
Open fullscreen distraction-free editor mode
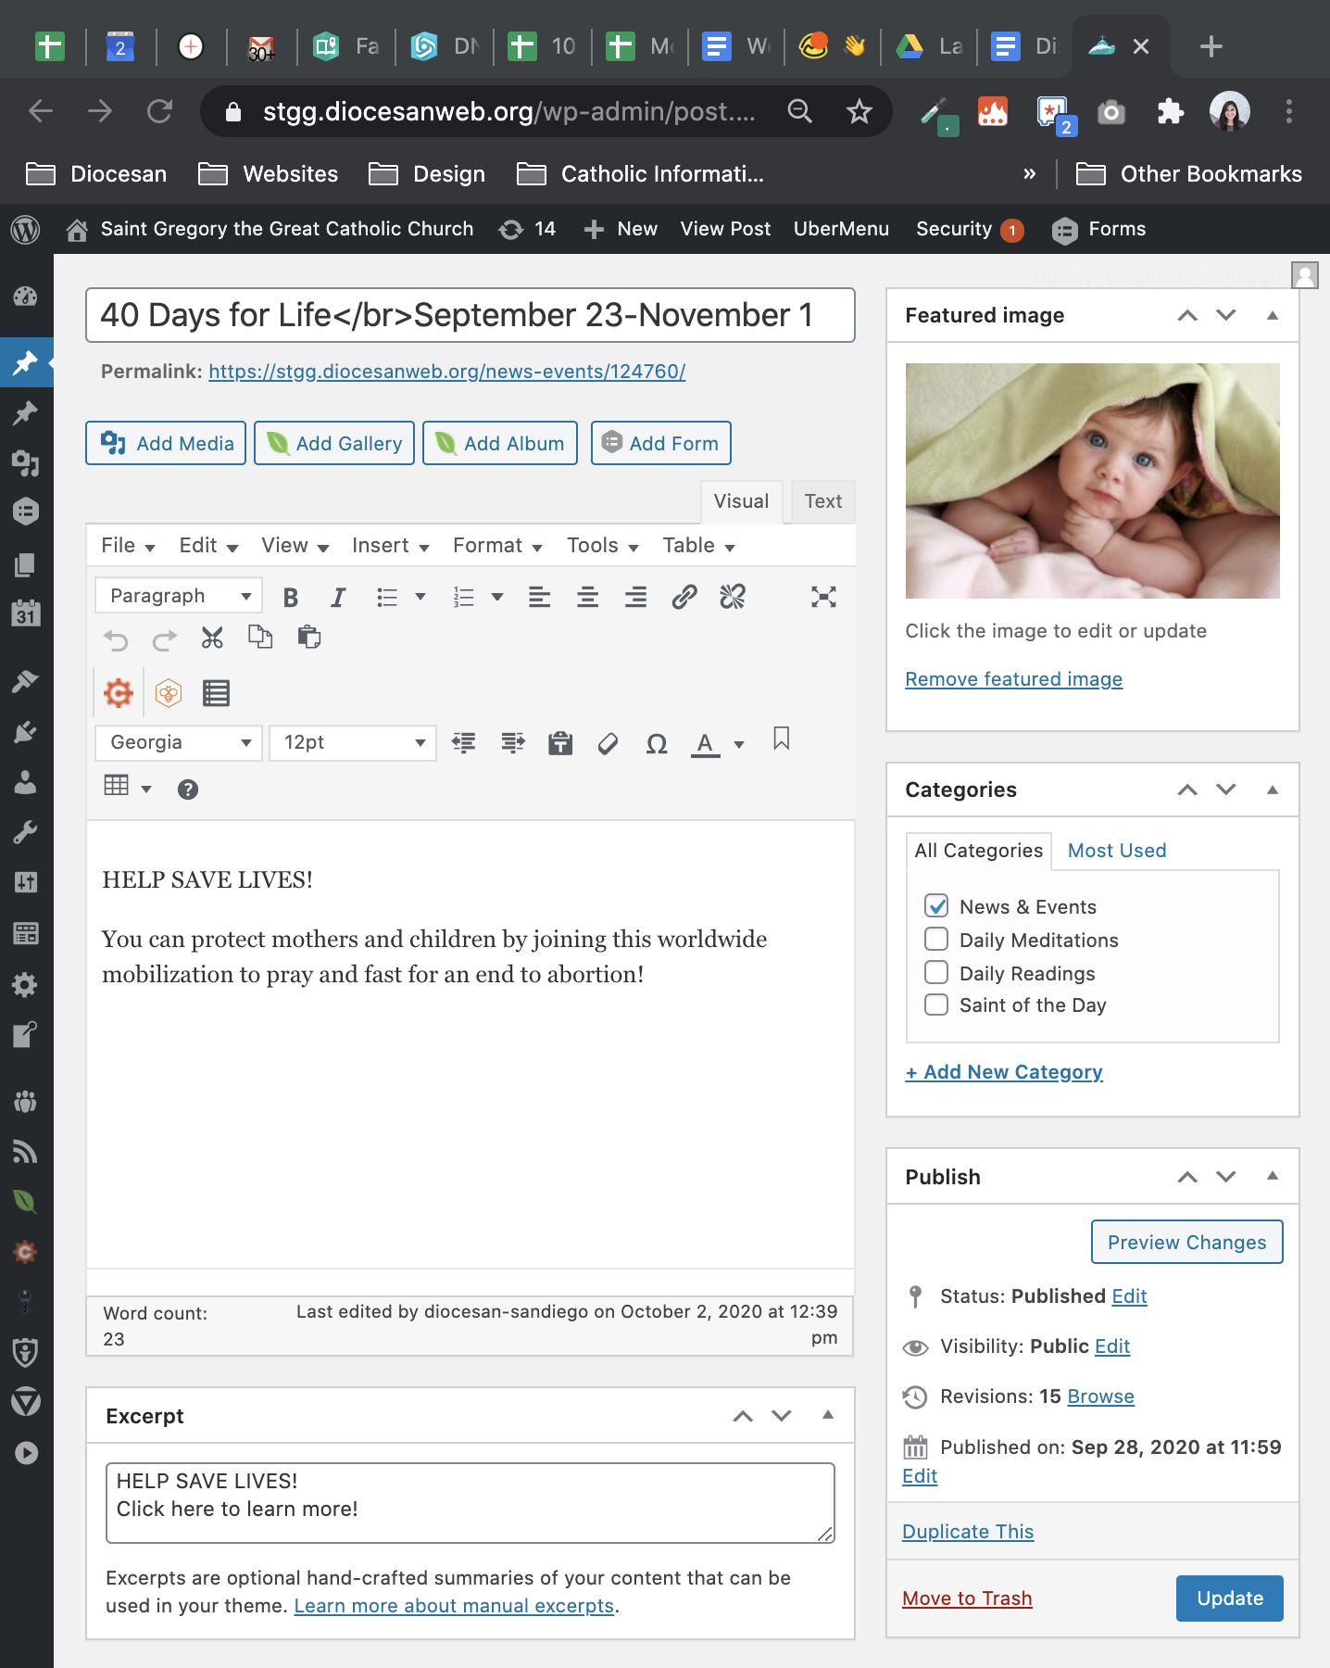[823, 598]
